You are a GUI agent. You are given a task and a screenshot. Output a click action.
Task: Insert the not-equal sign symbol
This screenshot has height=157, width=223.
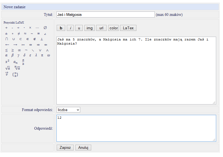pyautogui.click(x=19, y=33)
